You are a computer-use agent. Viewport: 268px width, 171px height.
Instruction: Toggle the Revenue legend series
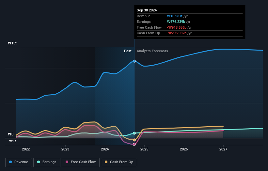coord(19,162)
